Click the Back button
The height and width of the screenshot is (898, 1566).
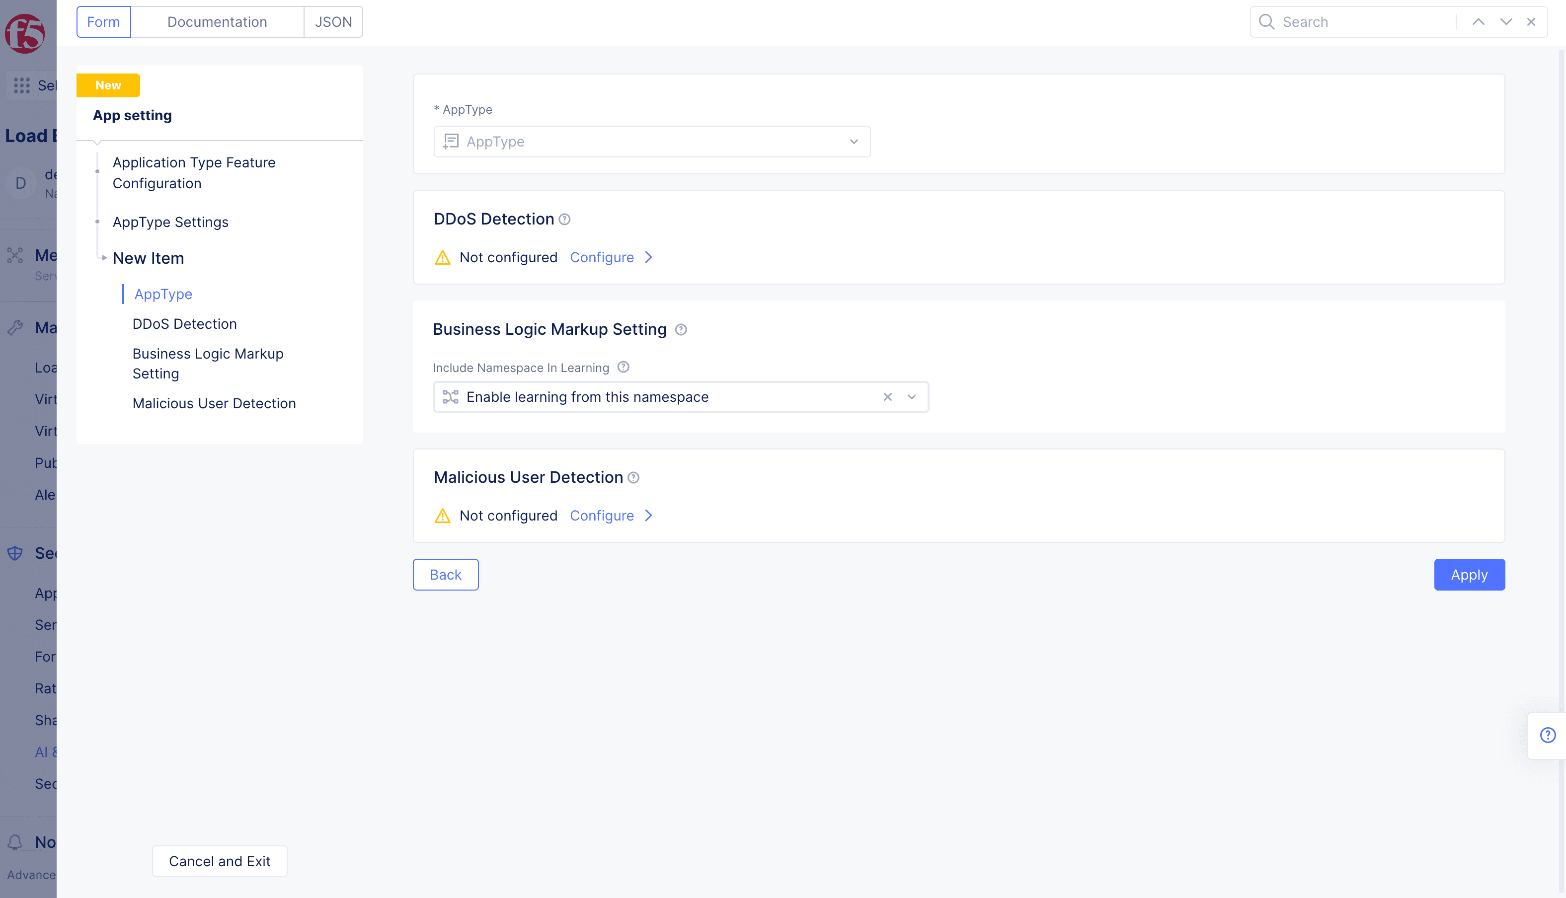click(x=445, y=573)
